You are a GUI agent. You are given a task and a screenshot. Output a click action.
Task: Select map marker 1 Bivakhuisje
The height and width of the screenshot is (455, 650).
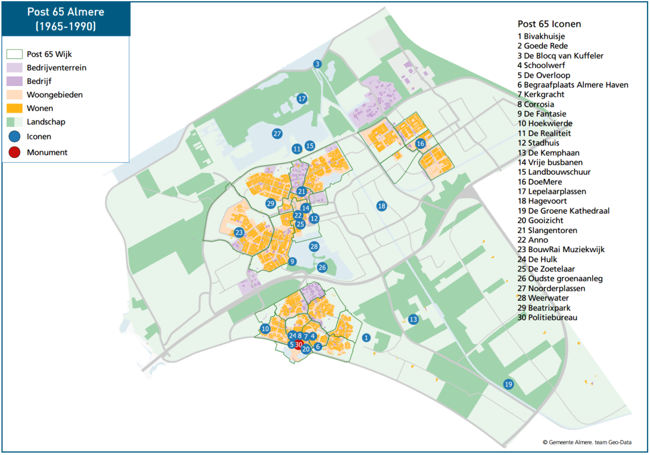[366, 338]
